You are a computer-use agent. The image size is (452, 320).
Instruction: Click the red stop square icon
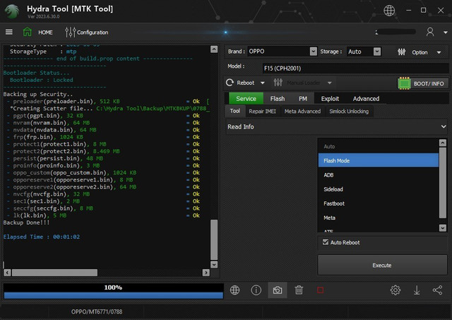pos(320,290)
